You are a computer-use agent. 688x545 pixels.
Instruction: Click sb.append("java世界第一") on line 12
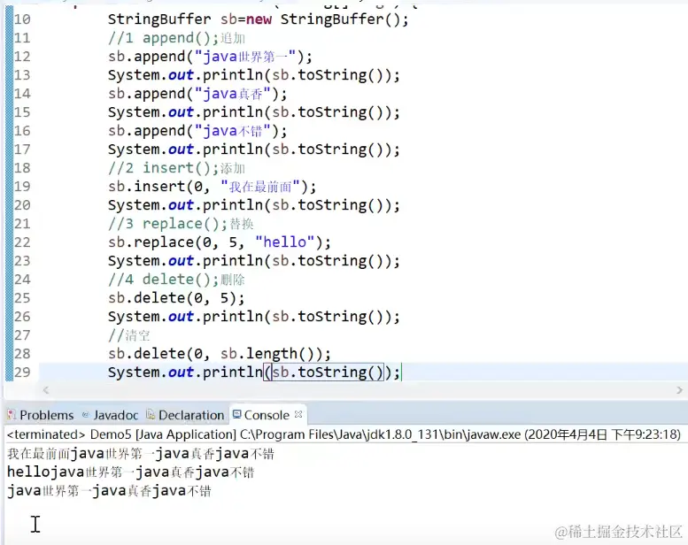210,57
